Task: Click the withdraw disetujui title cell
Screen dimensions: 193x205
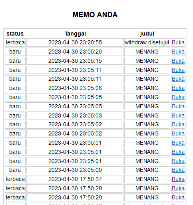Action: [x=147, y=43]
